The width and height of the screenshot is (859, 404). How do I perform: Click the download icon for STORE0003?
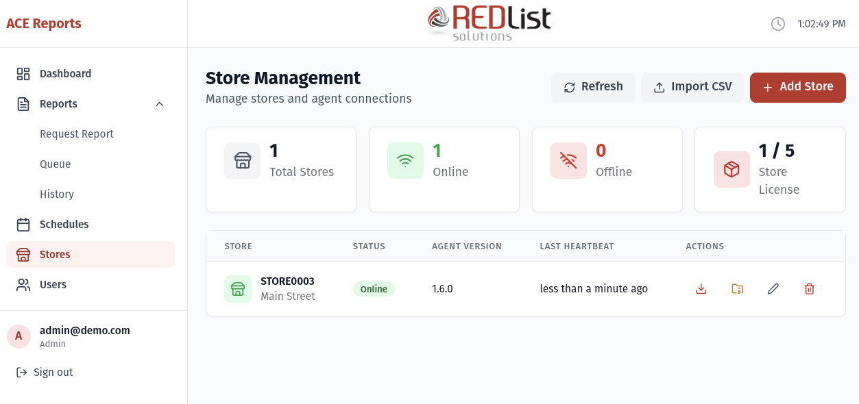tap(701, 288)
